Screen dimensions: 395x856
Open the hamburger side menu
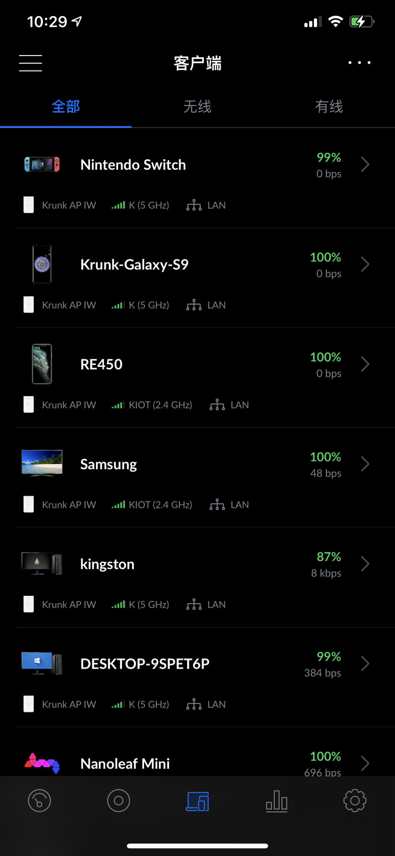point(30,63)
